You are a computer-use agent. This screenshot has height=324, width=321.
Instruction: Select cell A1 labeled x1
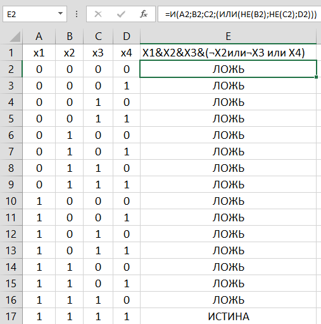pyautogui.click(x=39, y=53)
